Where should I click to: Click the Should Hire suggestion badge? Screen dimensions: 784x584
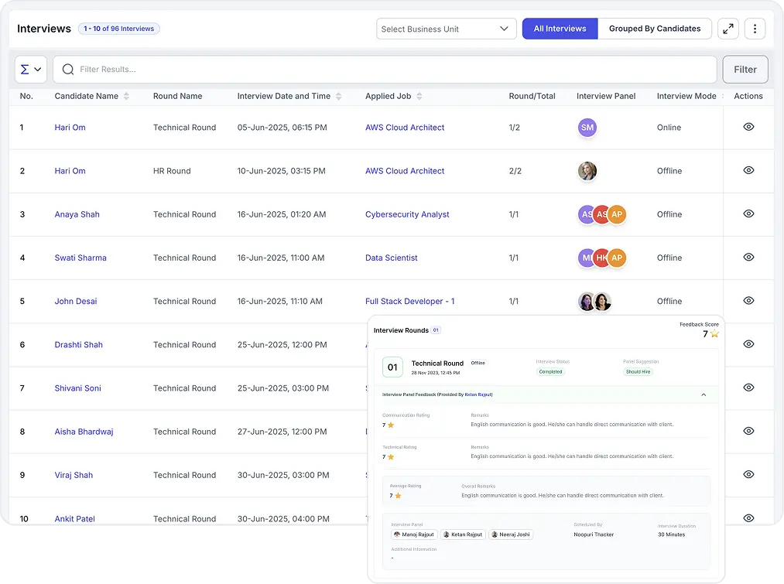(x=638, y=372)
